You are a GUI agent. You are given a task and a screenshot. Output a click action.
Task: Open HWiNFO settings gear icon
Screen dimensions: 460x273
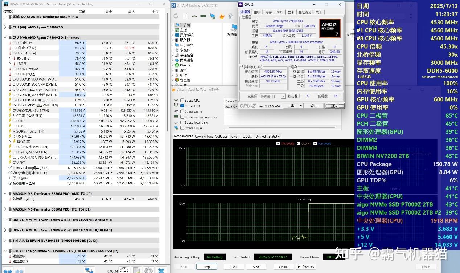pyautogui.click(x=148, y=270)
